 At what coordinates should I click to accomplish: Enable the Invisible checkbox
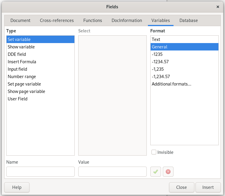click(x=154, y=152)
